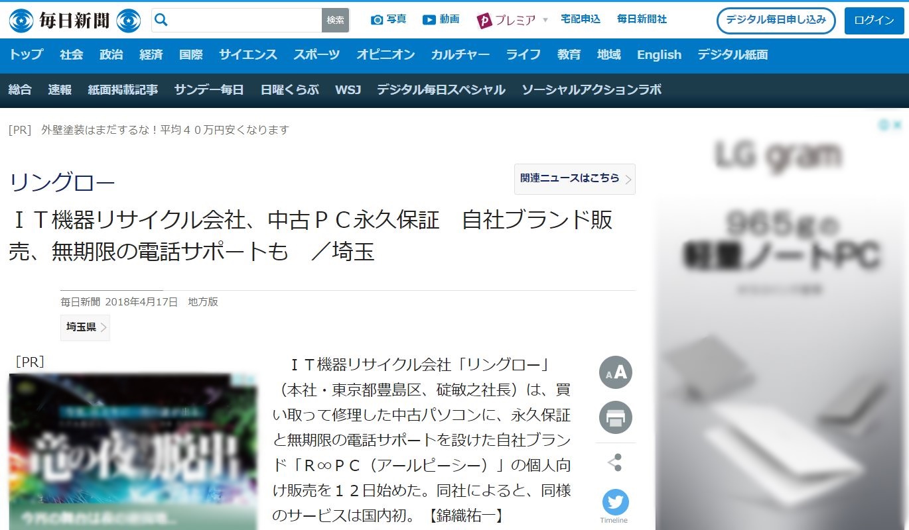Click the 毎日新聞 logo in the header
Image resolution: width=909 pixels, height=530 pixels.
74,21
